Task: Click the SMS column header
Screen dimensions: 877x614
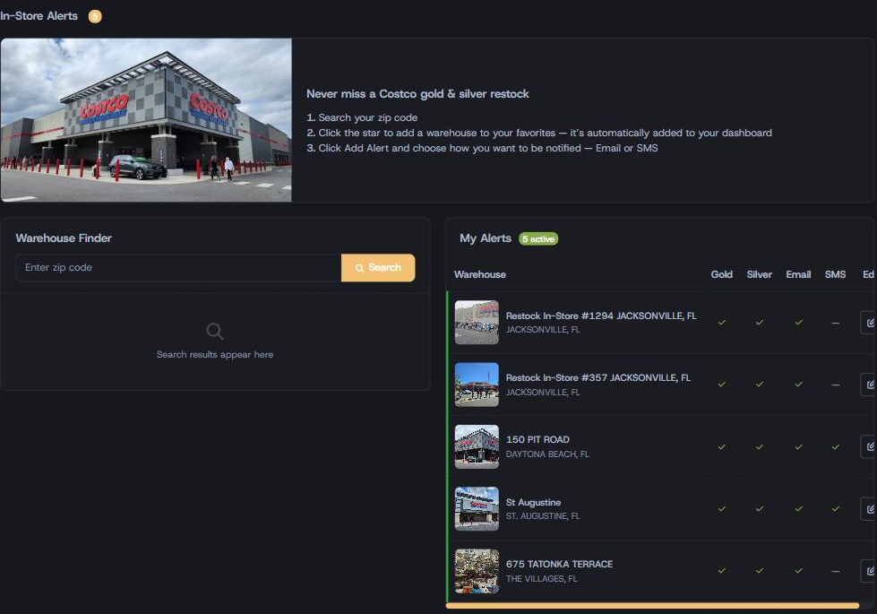Action: point(835,274)
